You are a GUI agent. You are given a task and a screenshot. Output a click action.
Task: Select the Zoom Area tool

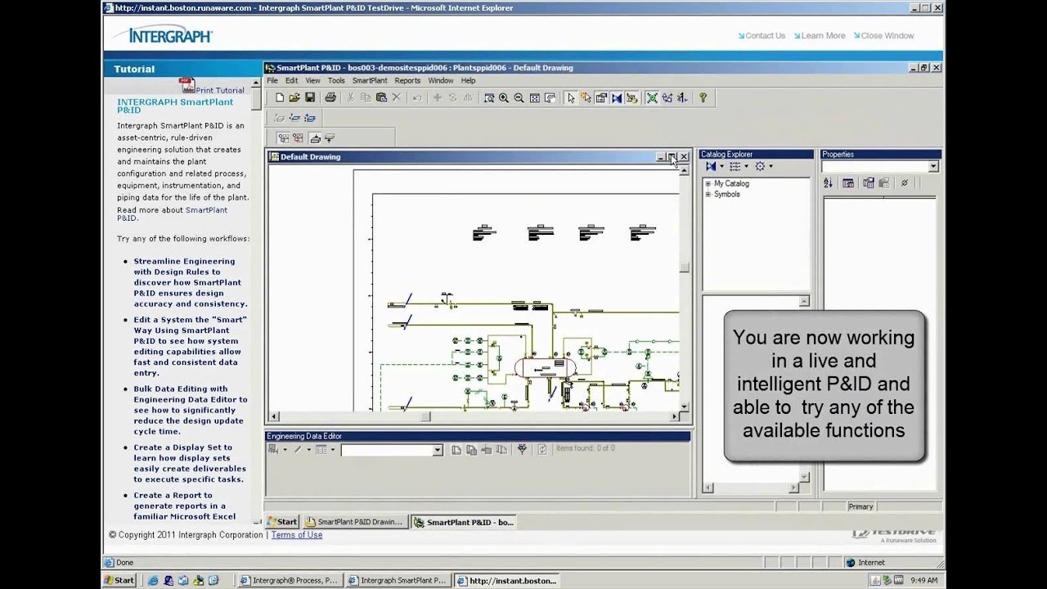click(x=489, y=97)
